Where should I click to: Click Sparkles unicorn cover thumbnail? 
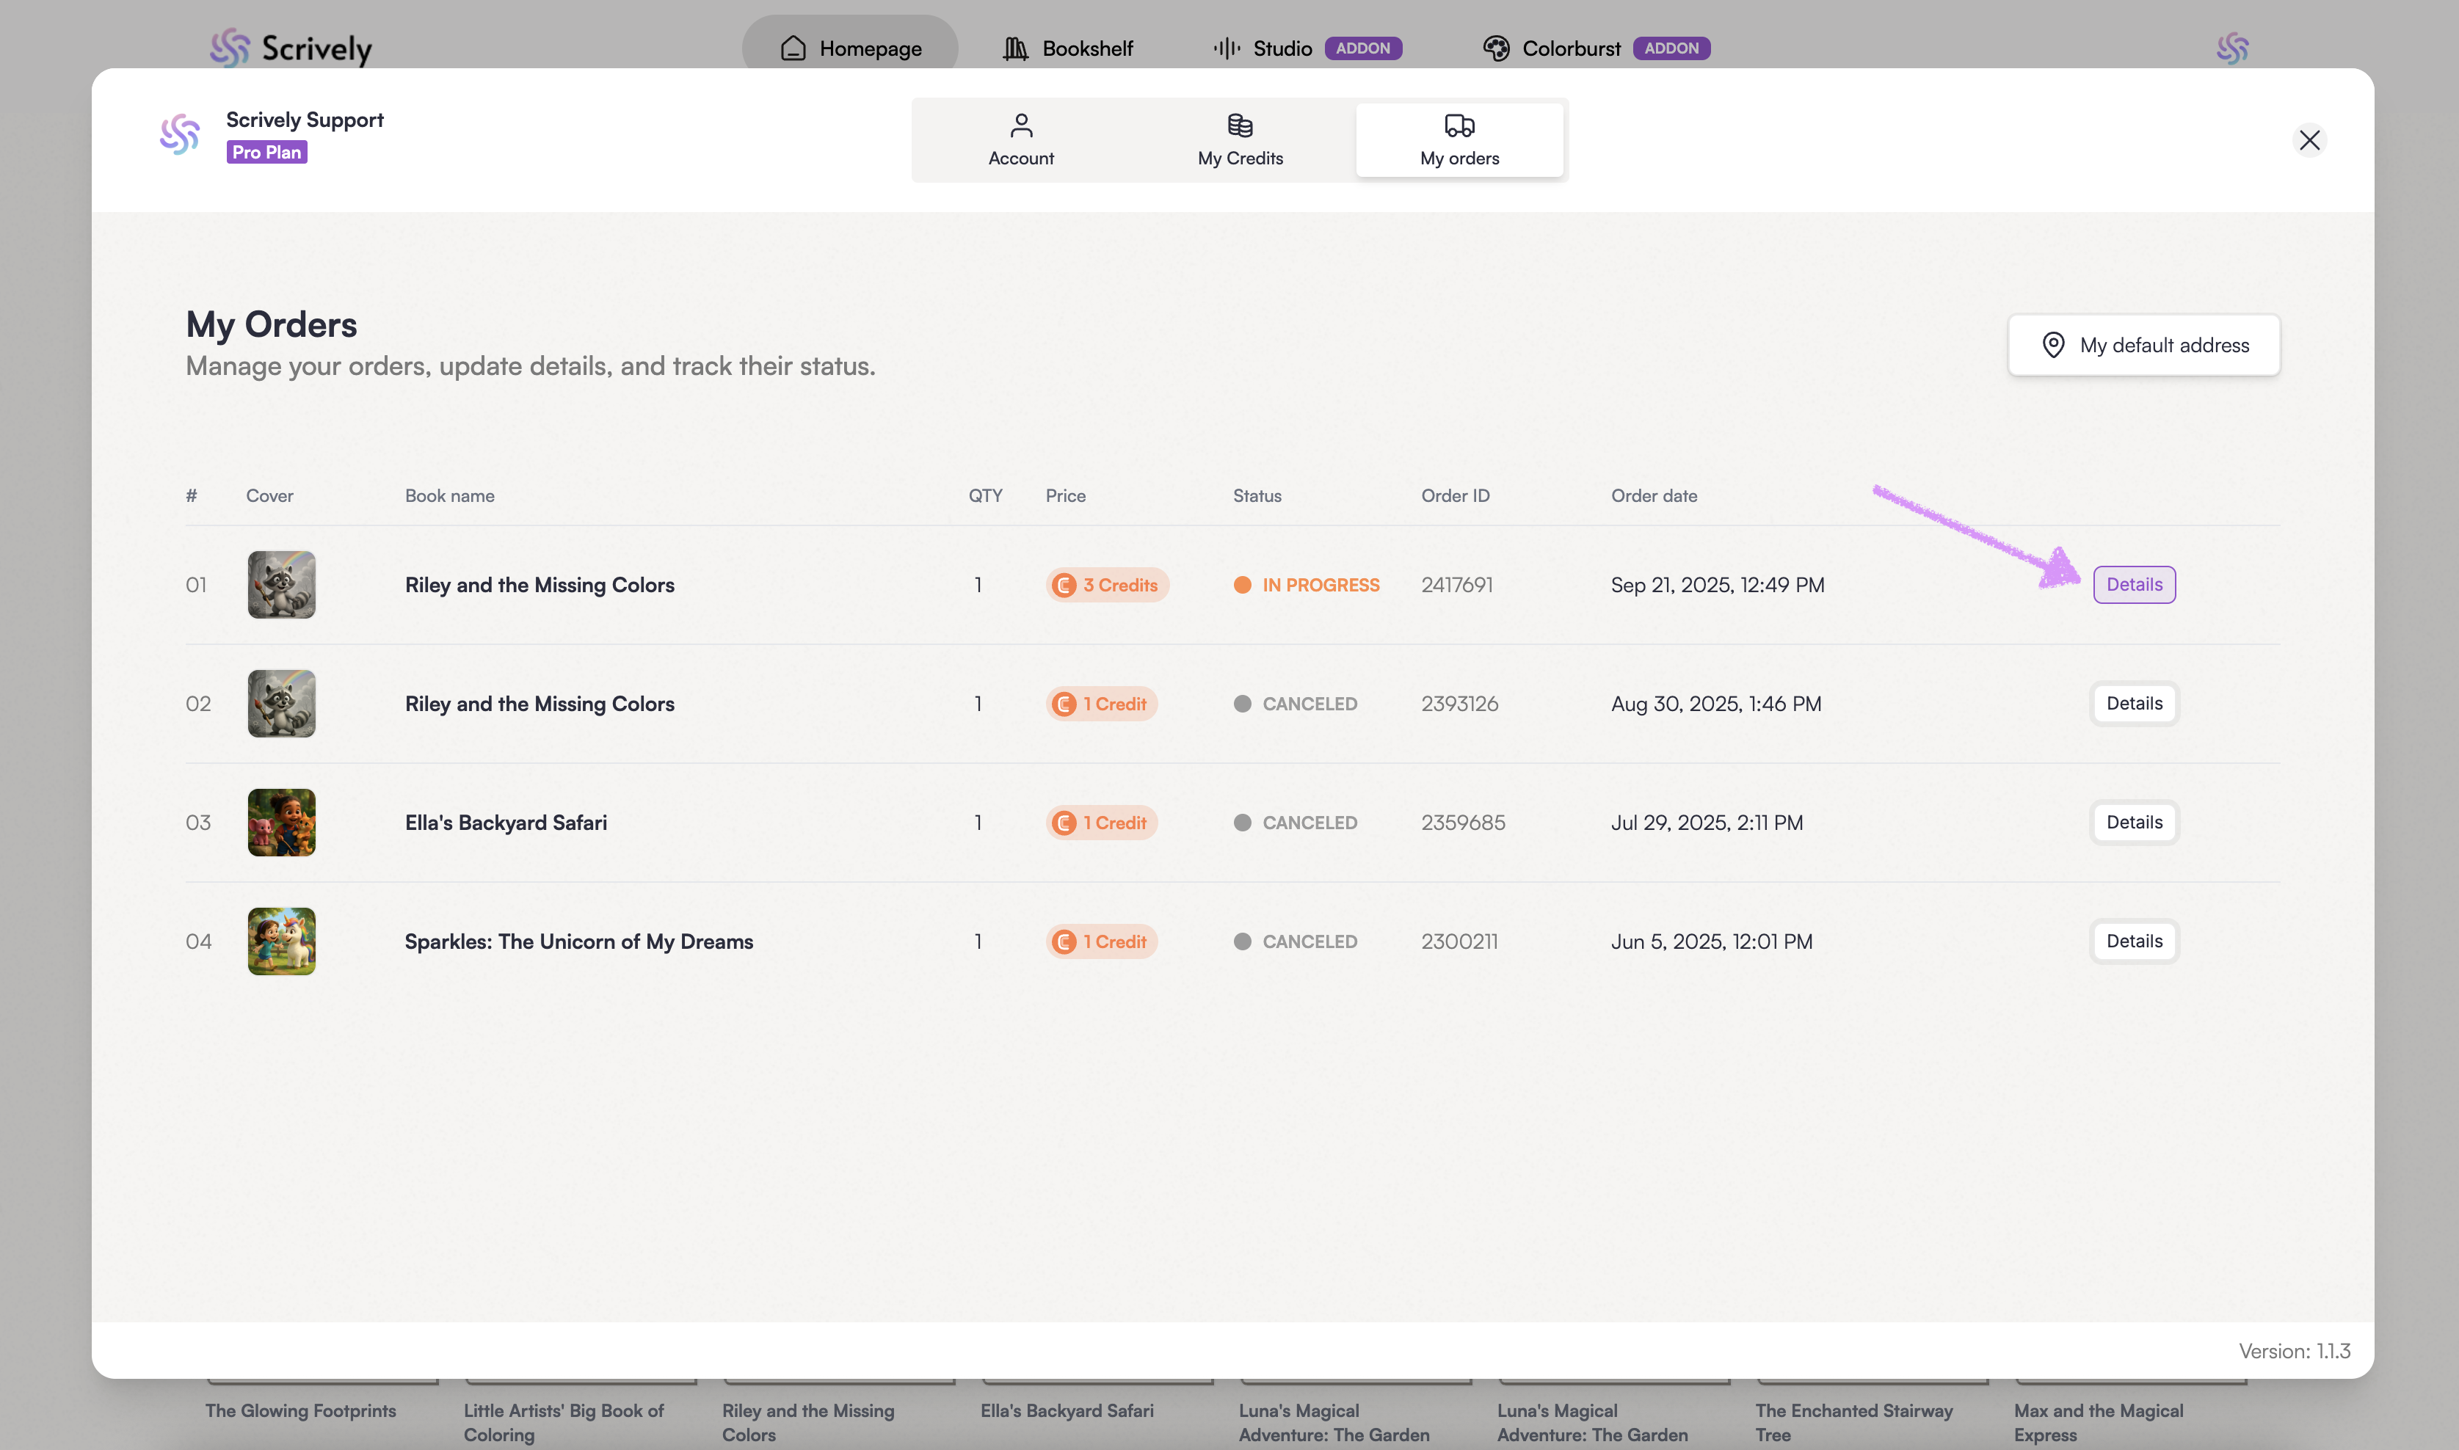(281, 941)
